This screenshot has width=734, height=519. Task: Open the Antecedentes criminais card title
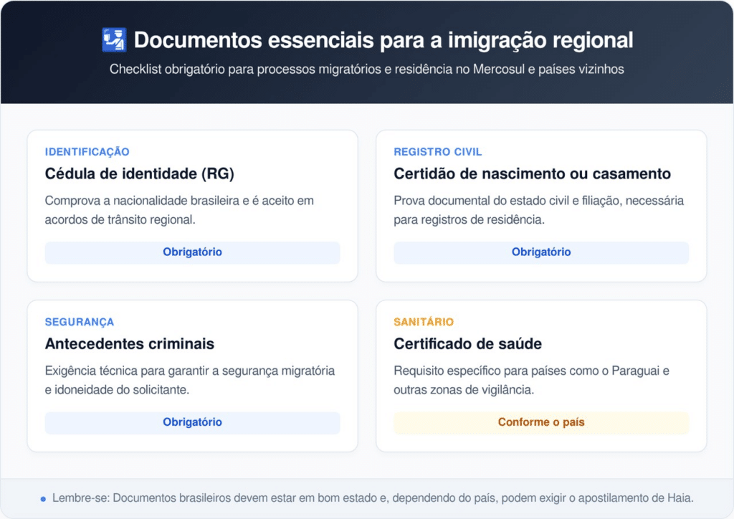point(129,344)
